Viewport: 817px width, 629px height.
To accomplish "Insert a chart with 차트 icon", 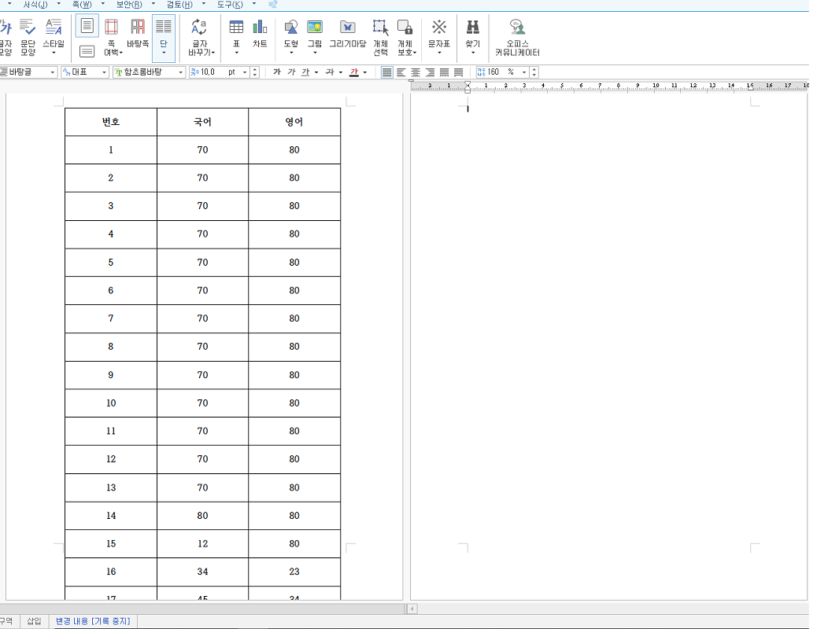I will 260,35.
